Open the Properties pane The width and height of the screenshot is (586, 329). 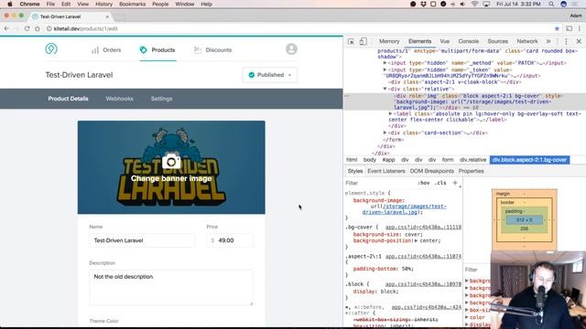471,171
